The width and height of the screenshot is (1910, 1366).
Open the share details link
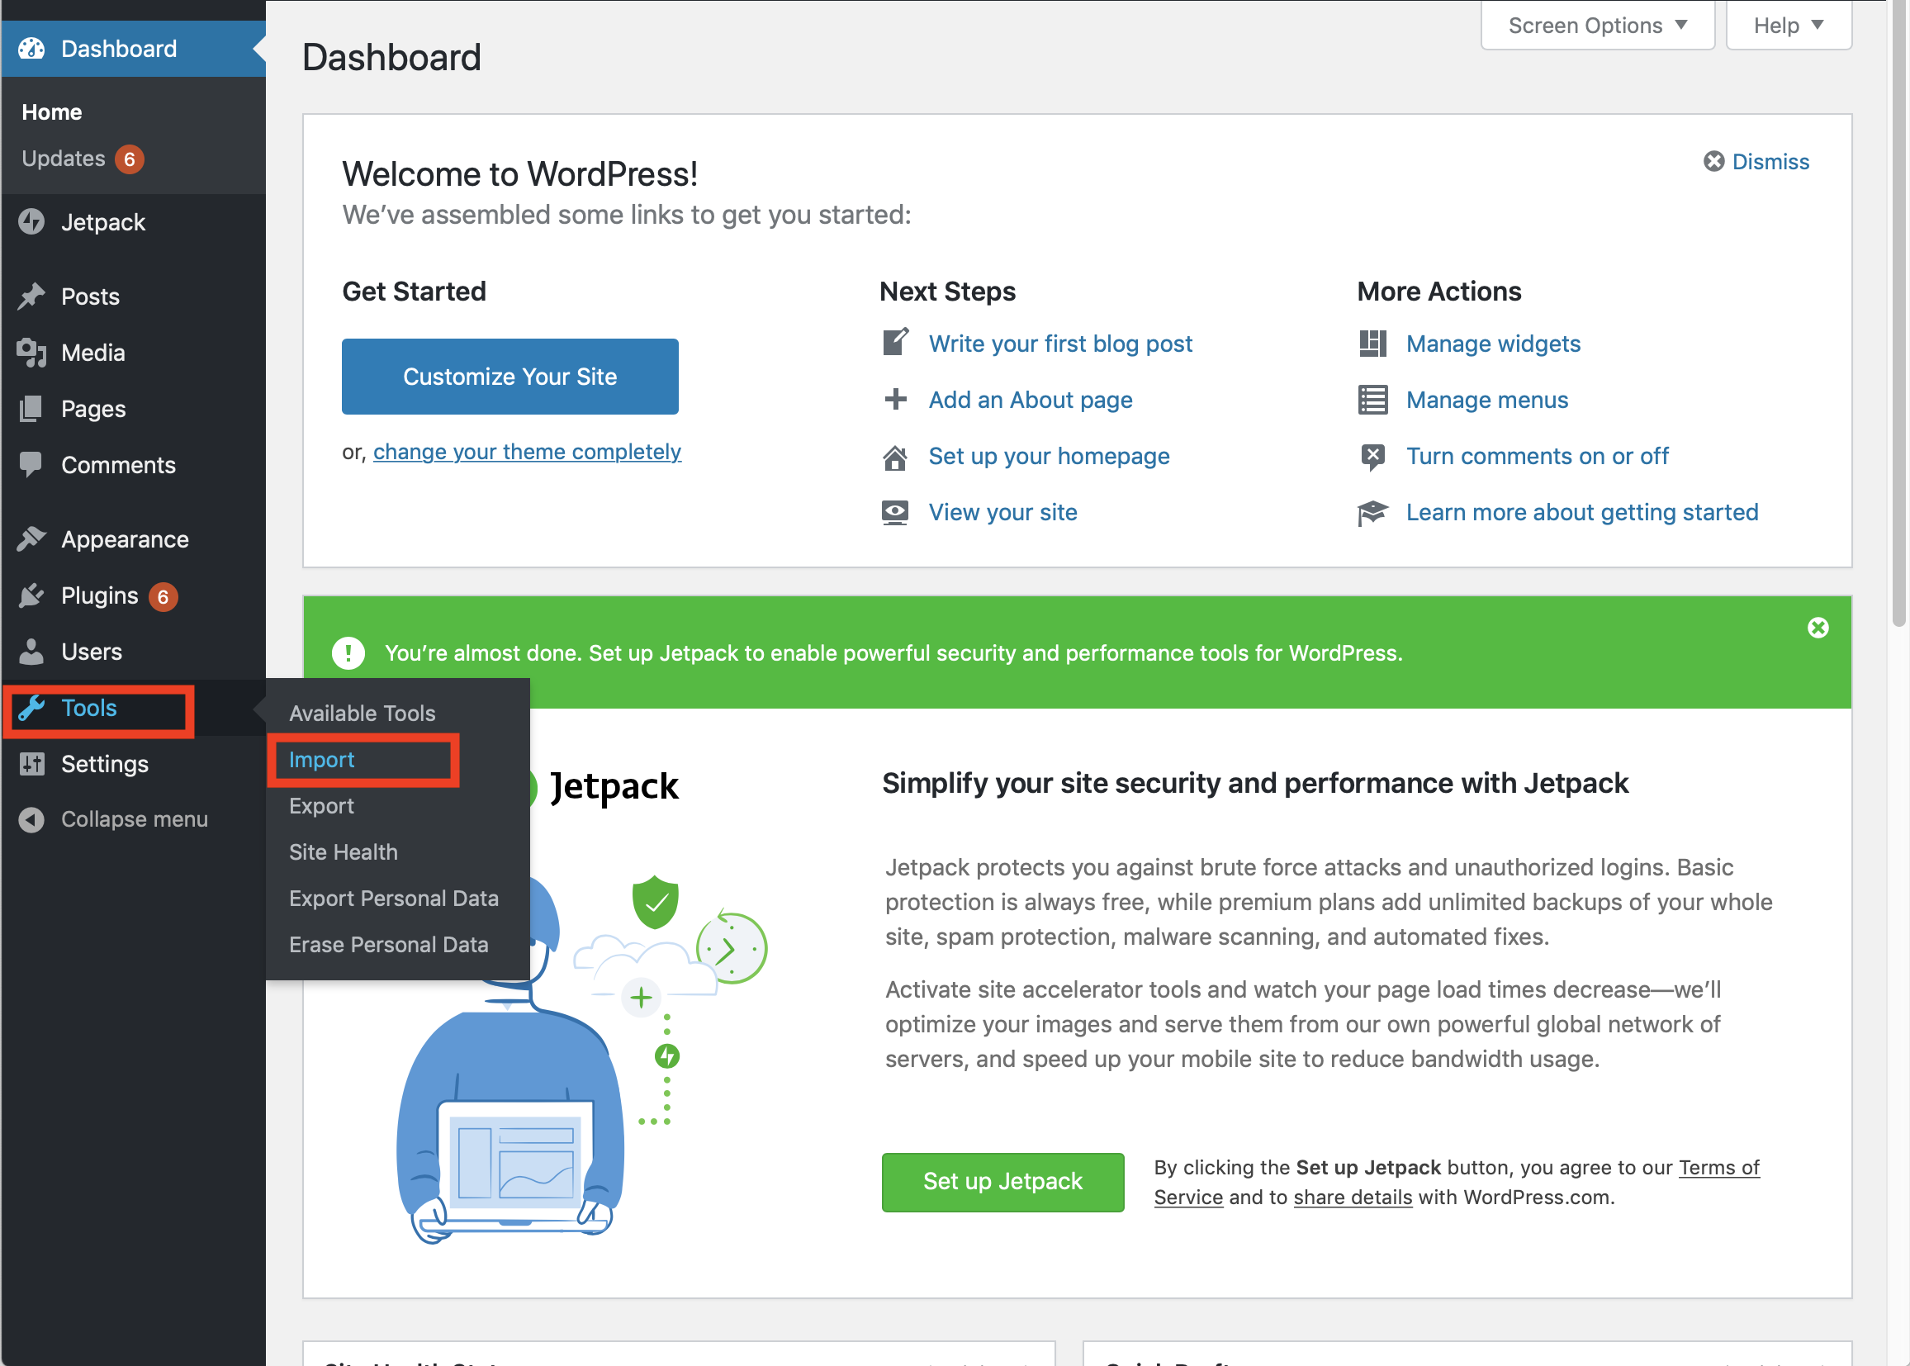click(x=1353, y=1197)
